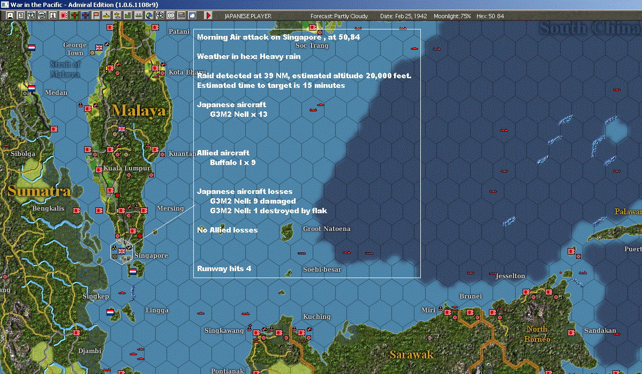Select the Japanese flag base at Kuala Lumpur
Image resolution: width=642 pixels, height=374 pixels.
click(99, 170)
